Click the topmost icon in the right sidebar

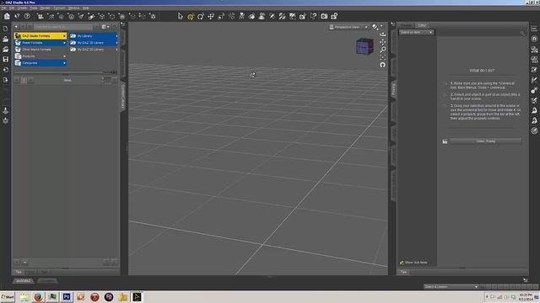tap(534, 29)
